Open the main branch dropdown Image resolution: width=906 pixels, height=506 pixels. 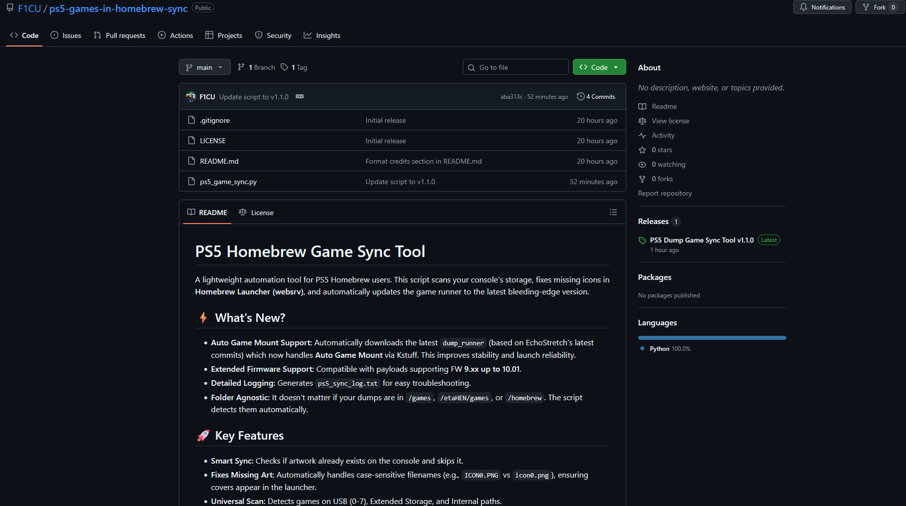point(205,67)
